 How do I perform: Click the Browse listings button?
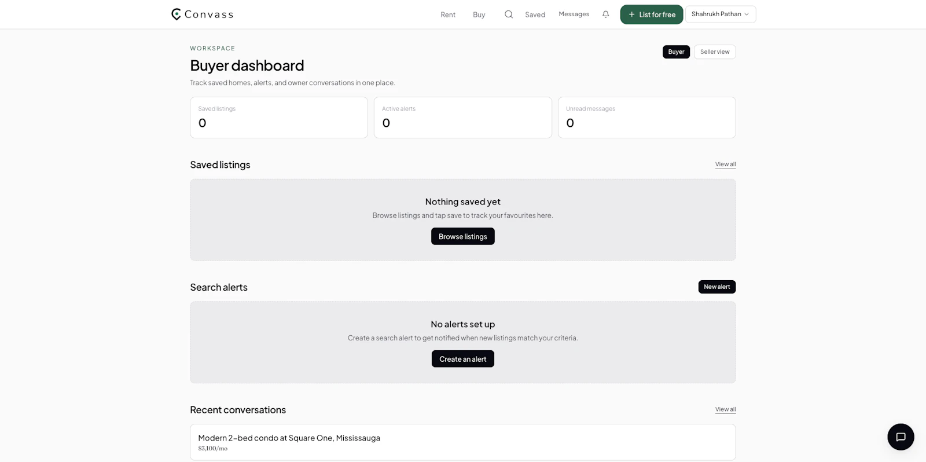tap(463, 236)
